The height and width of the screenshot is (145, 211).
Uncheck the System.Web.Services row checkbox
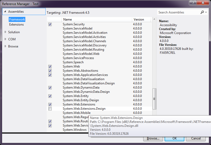(50, 125)
